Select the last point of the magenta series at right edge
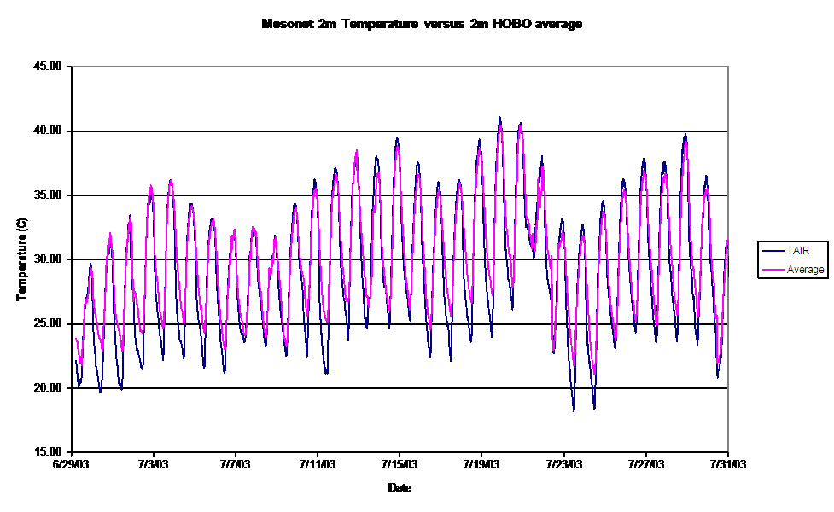 727,241
